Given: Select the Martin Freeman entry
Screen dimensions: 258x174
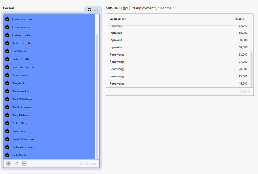Looking at the screenshot, I should (22, 107).
